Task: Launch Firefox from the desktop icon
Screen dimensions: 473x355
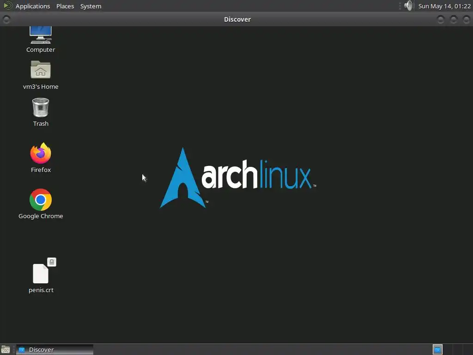Action: point(41,153)
